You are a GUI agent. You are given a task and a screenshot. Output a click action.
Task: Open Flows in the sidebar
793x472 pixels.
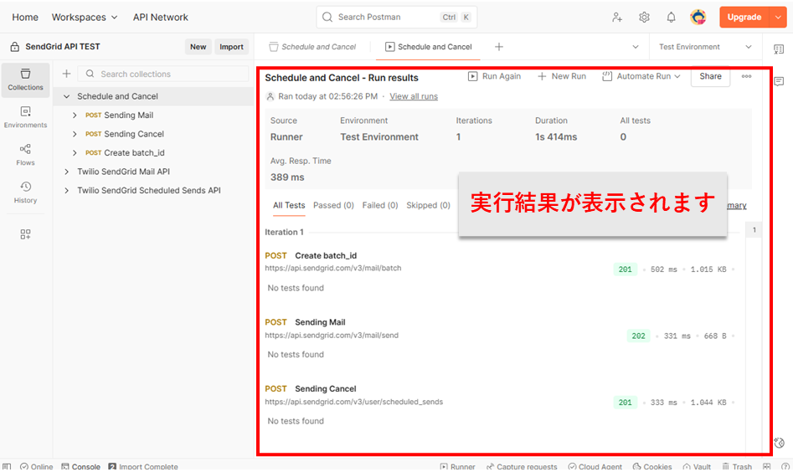[x=25, y=154]
